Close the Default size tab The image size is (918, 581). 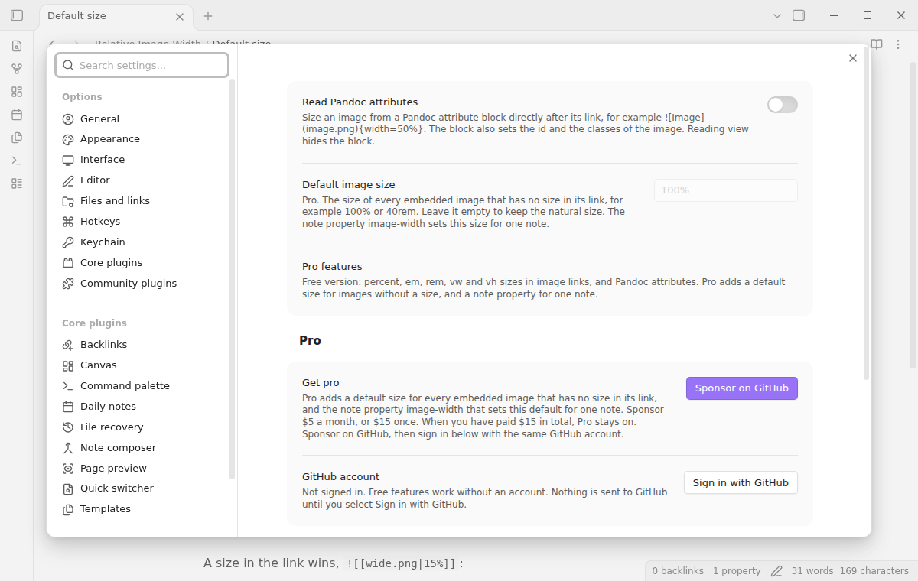[180, 16]
